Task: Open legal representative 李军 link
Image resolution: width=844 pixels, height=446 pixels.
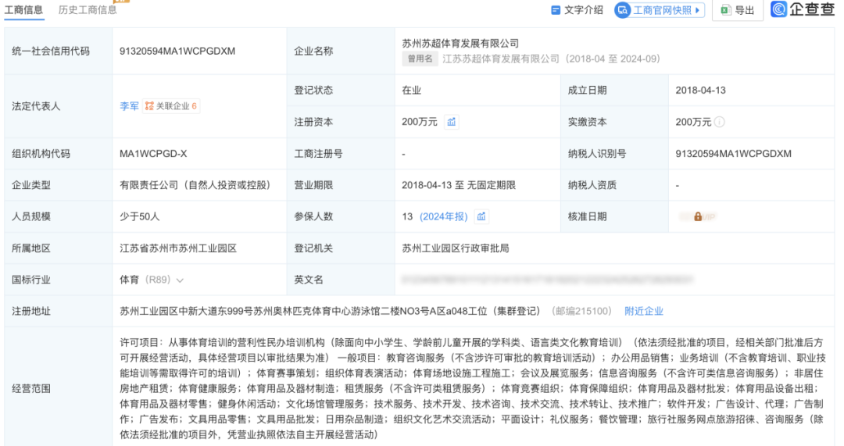Action: point(129,106)
